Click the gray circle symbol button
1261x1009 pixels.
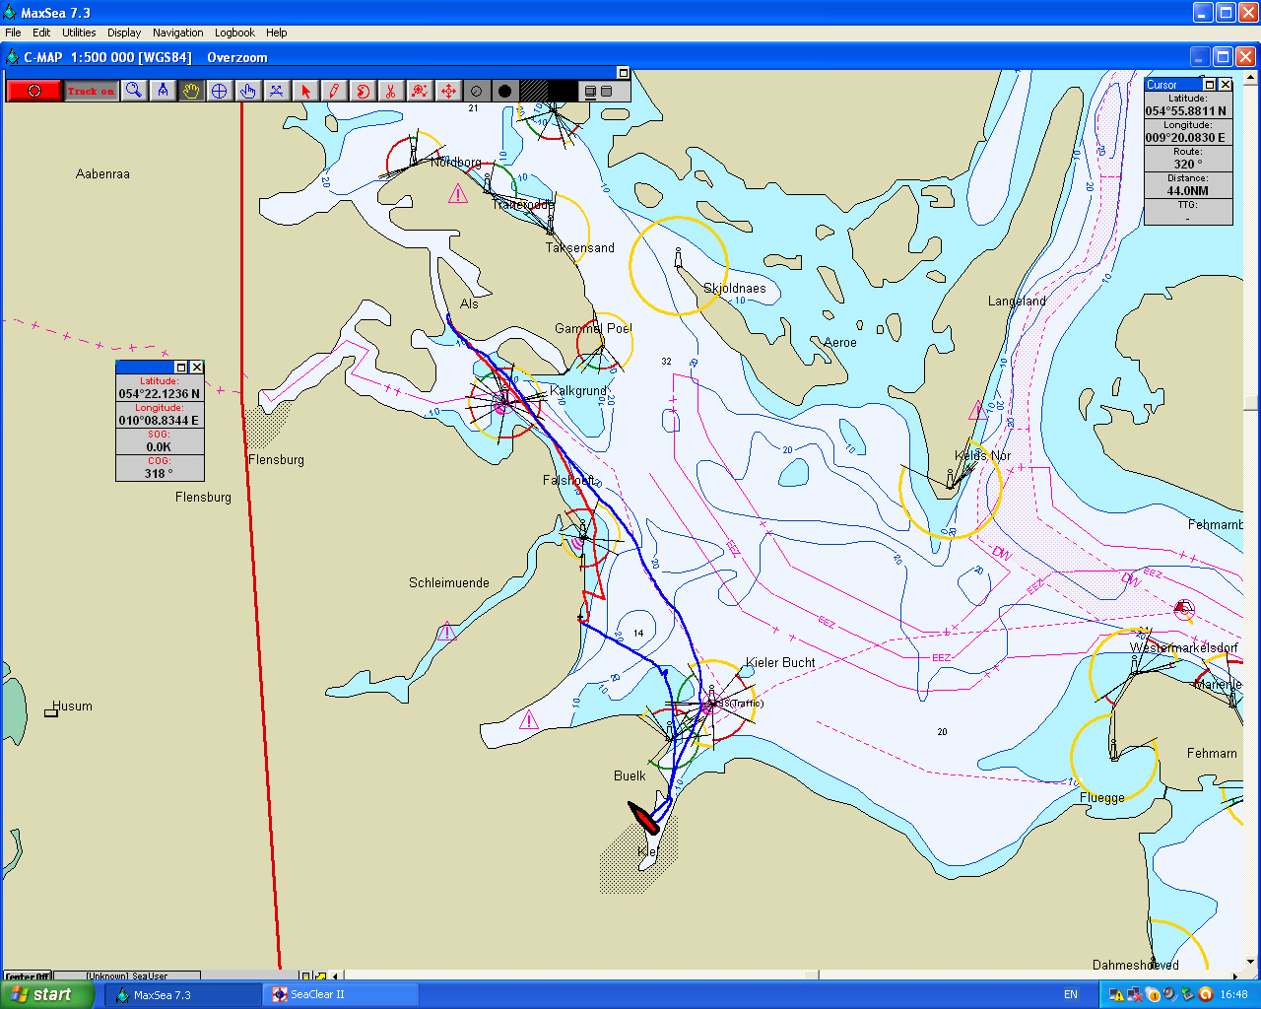coord(477,91)
